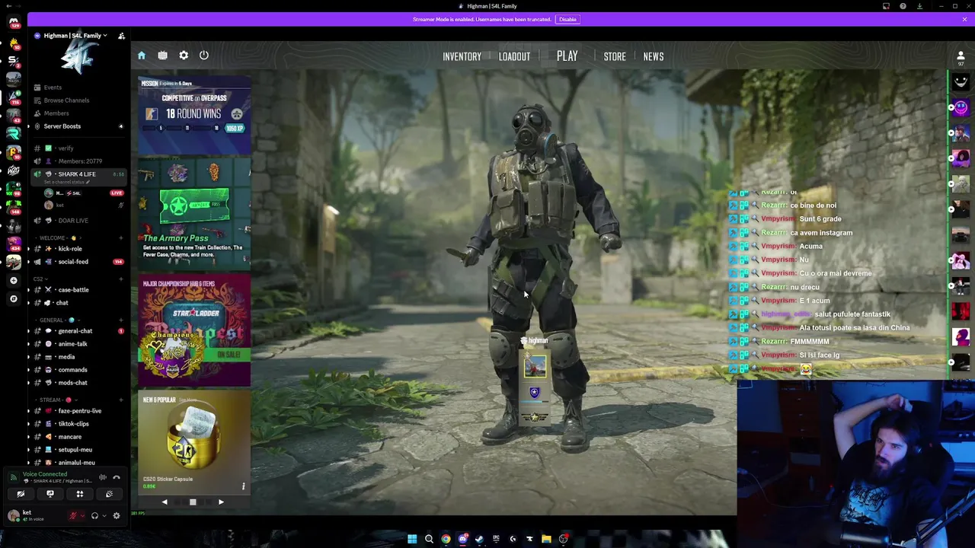Viewport: 975px width, 548px height.
Task: Join the DOAR LIVE voice channel
Action: (x=72, y=221)
